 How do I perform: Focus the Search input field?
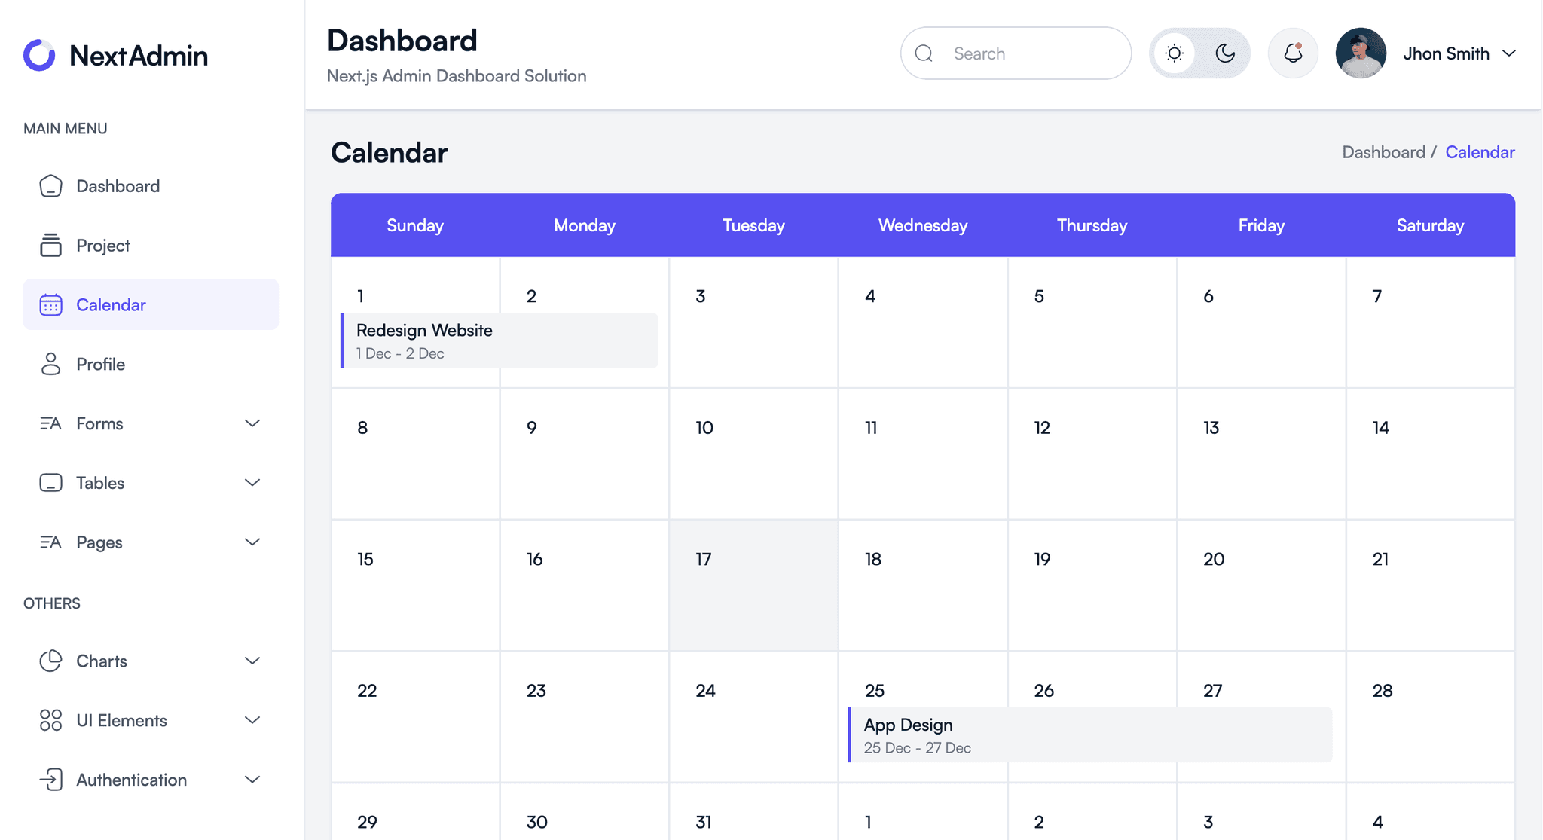[x=1016, y=53]
